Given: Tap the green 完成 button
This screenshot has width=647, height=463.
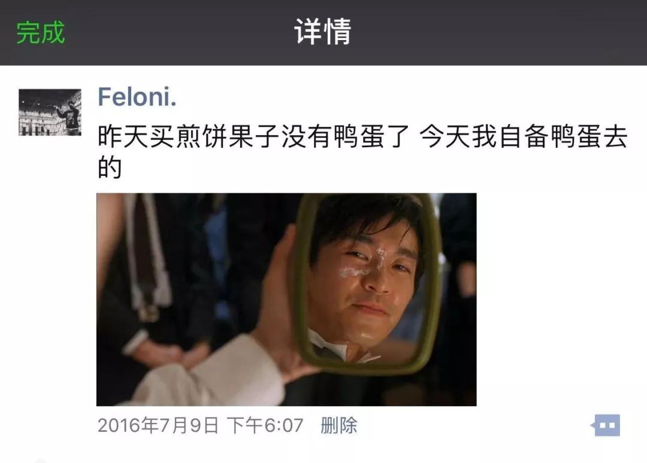Looking at the screenshot, I should [41, 32].
